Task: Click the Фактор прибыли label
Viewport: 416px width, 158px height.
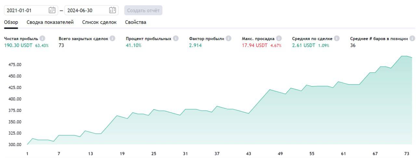Action: [x=207, y=39]
